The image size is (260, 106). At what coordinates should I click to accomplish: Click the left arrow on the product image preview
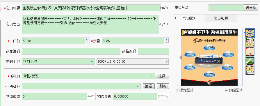pos(181,57)
